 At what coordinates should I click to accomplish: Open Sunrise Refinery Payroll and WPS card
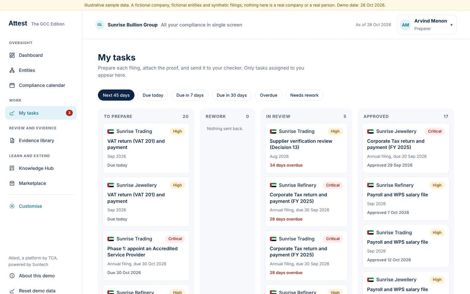tap(406, 199)
